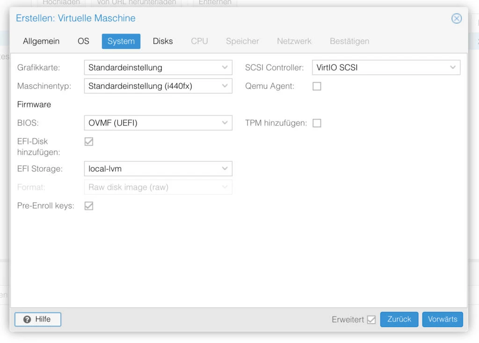
Task: Click the Hilfe help button
Action: tap(38, 319)
